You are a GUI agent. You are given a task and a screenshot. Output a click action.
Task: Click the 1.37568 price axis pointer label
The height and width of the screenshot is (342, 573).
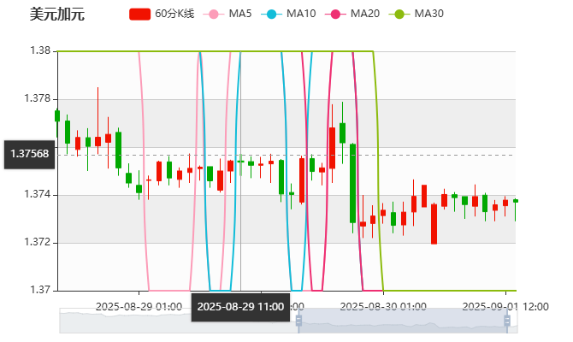pos(29,155)
